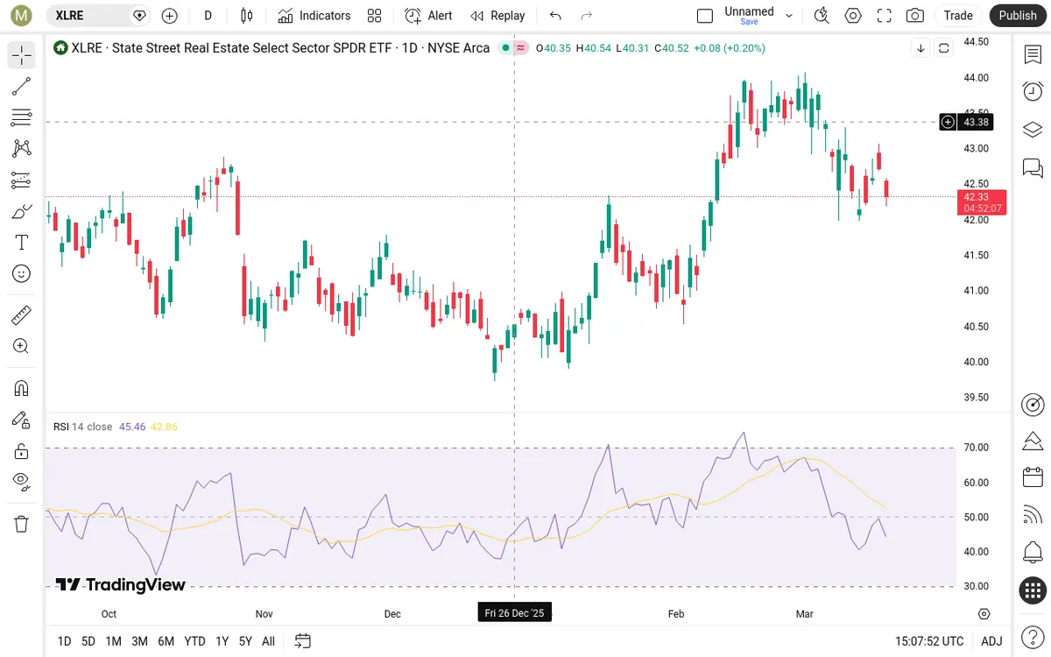This screenshot has width=1051, height=657.
Task: Open the alerts clock panel
Action: click(x=1033, y=92)
